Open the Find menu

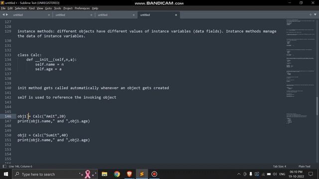click(x=31, y=8)
